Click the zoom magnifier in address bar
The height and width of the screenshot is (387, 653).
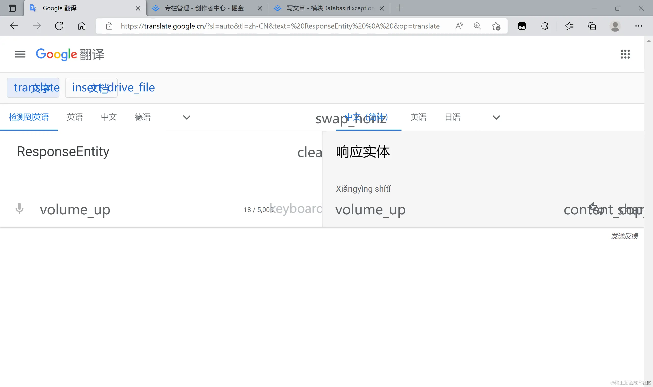point(477,26)
